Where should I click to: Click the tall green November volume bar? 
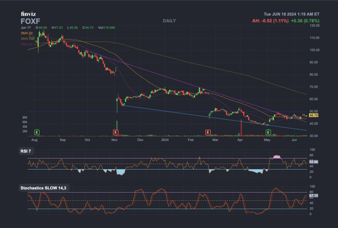coord(117,128)
